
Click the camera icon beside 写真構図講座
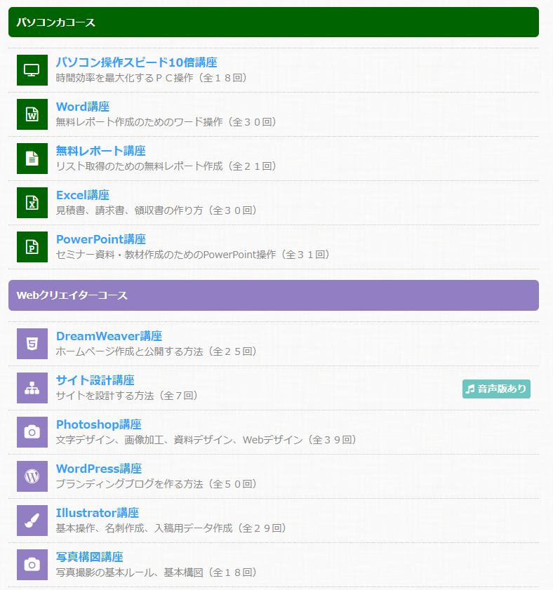32,565
